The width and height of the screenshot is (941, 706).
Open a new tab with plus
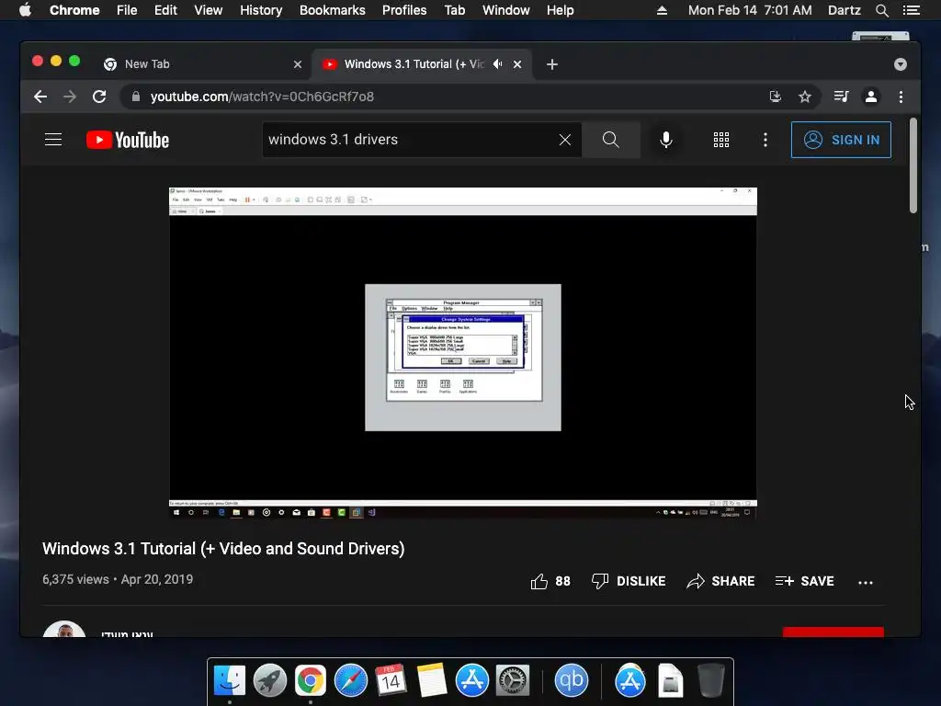[552, 64]
